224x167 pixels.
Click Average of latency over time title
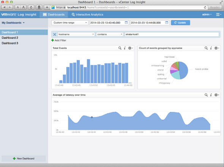click(x=69, y=95)
